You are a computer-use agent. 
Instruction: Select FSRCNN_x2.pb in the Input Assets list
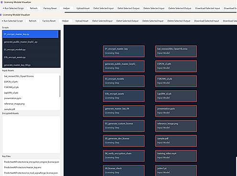pos(31,87)
